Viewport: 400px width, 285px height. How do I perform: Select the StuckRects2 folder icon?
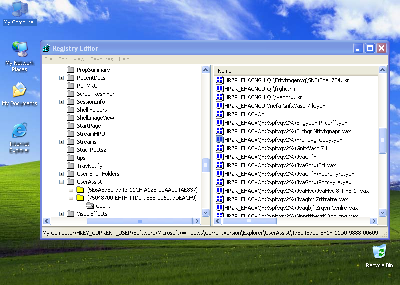tap(70, 150)
